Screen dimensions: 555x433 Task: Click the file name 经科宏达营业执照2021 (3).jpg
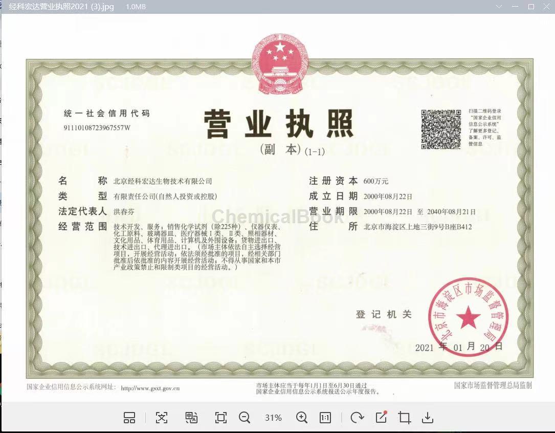coord(61,7)
